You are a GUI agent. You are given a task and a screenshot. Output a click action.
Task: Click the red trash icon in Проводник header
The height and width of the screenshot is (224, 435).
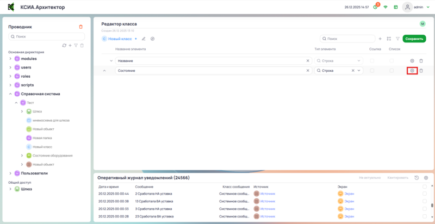(x=81, y=26)
